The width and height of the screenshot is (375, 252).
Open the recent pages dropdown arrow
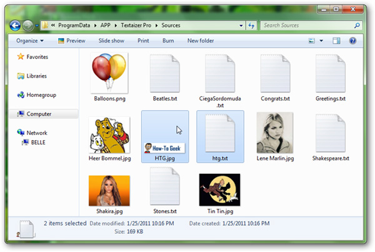37,26
